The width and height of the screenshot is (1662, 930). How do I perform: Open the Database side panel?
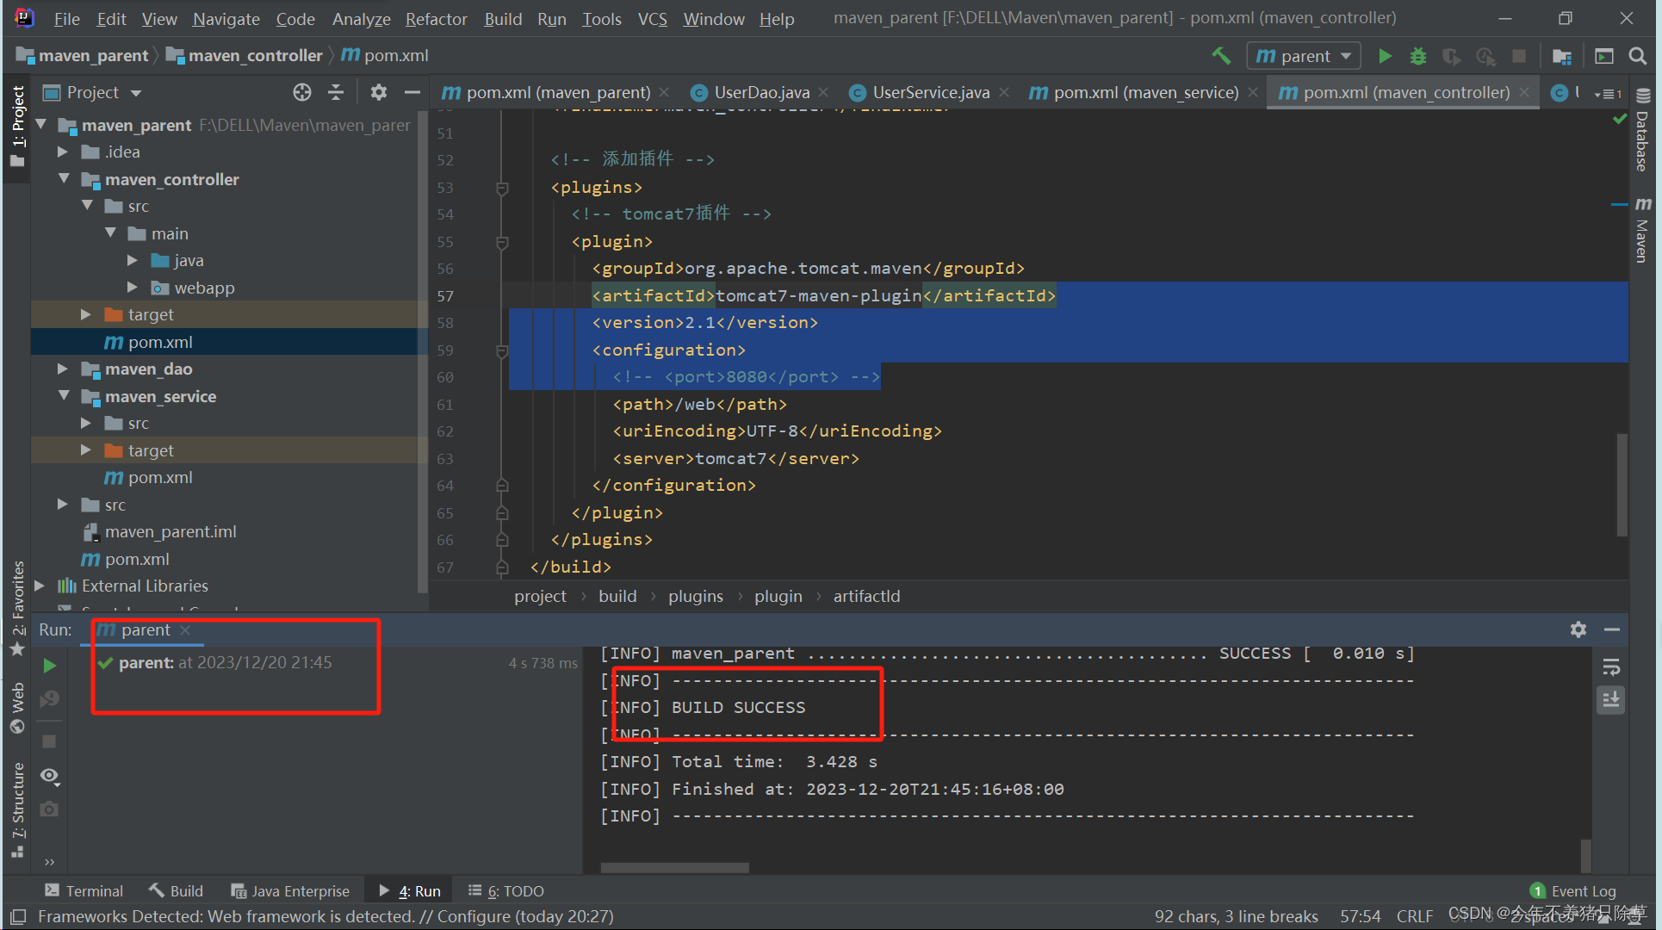[1643, 131]
